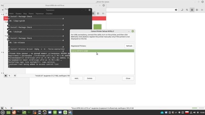Switch linux-UFRII window to icon view
205x115 pixels.
pyautogui.click(x=93, y=13)
